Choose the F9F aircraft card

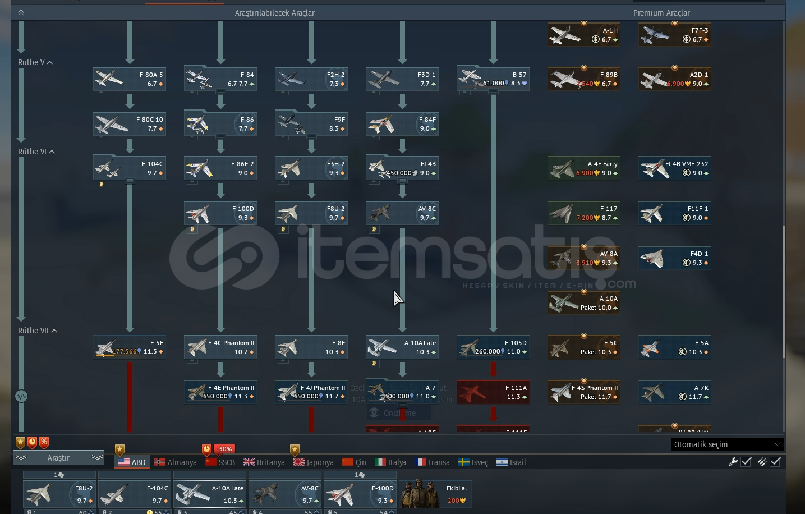point(311,124)
